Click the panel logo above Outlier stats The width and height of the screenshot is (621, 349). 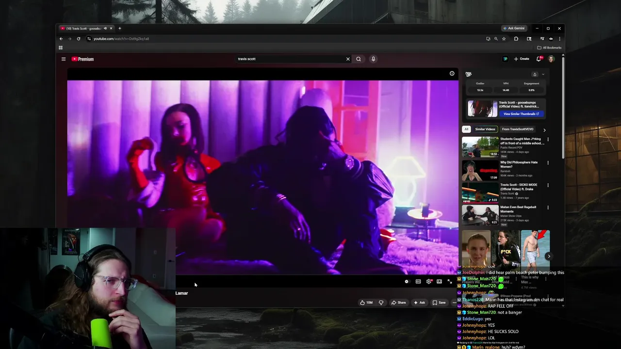pos(468,74)
